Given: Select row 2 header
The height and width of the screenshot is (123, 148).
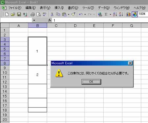Looking at the screenshot, I should point(5,35).
